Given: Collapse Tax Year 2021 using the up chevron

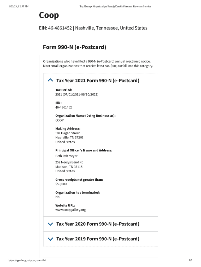Looking at the screenshot, I should [50, 80].
